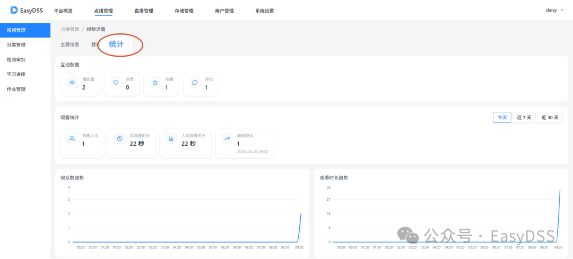
Task: Open the 点播管理 top menu
Action: tap(103, 11)
